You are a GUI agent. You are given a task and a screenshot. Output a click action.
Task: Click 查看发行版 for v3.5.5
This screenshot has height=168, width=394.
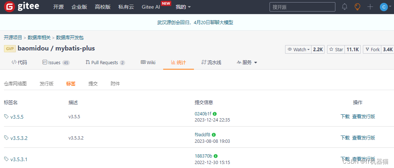pos(364,116)
